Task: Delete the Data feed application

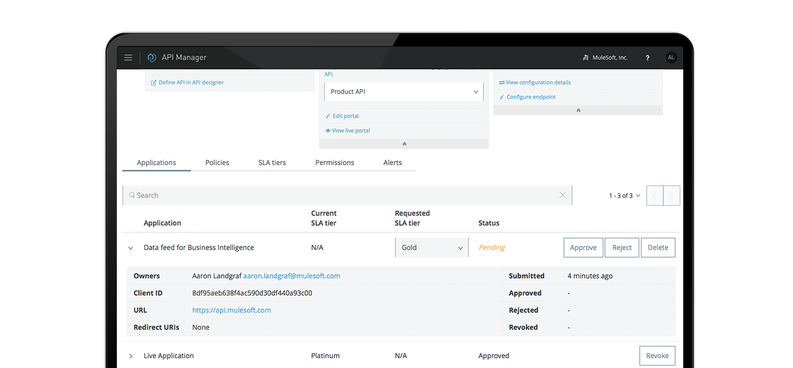Action: click(x=658, y=248)
